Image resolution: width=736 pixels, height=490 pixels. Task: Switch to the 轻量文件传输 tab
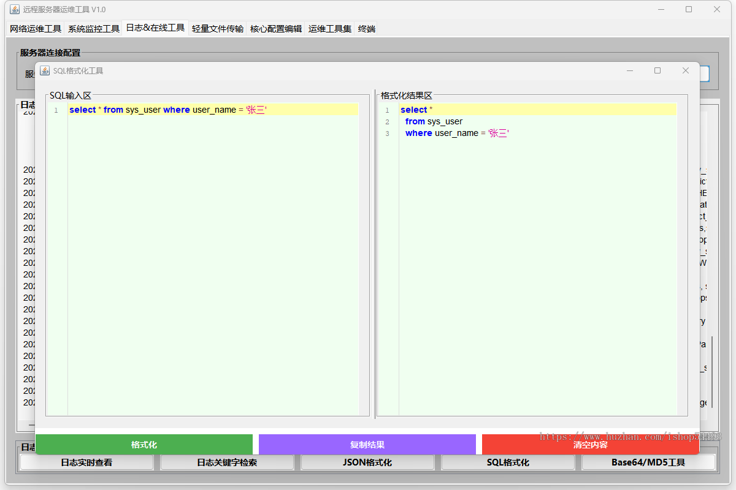(x=218, y=29)
